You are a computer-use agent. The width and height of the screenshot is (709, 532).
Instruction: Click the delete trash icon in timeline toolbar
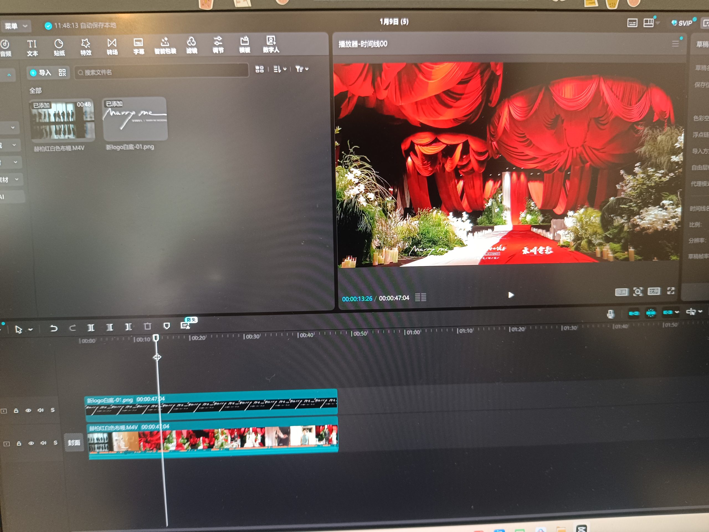pos(147,326)
